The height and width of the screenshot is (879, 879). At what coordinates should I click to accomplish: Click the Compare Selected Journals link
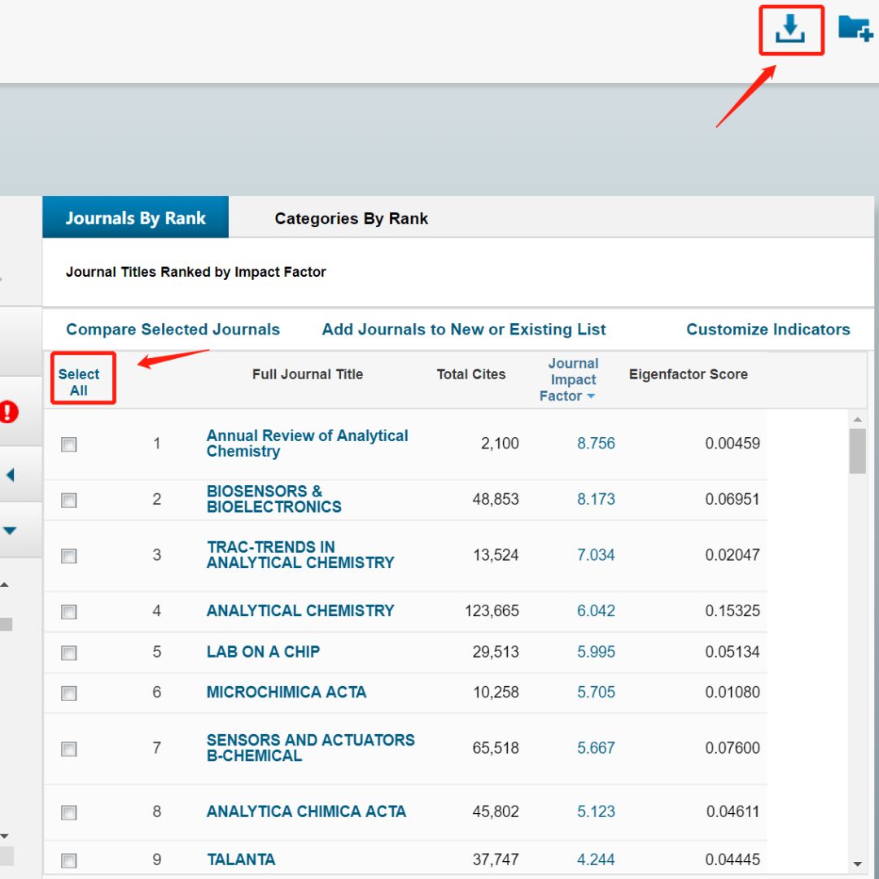coord(173,330)
